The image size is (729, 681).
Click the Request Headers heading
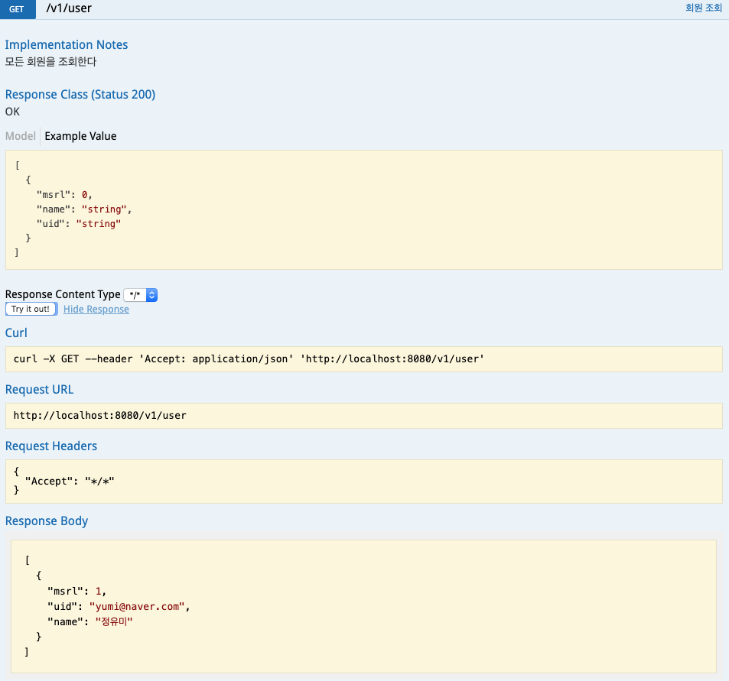click(x=51, y=446)
